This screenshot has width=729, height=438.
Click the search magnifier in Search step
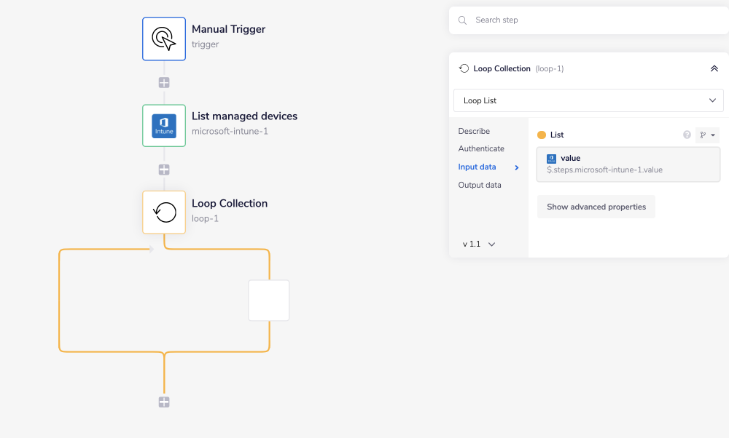tap(462, 20)
